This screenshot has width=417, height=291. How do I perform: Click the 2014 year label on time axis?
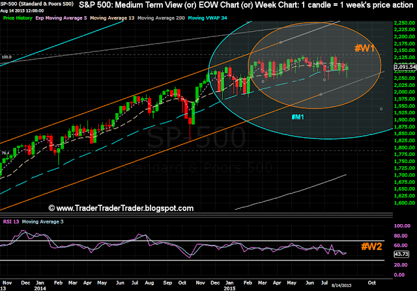click(x=40, y=288)
